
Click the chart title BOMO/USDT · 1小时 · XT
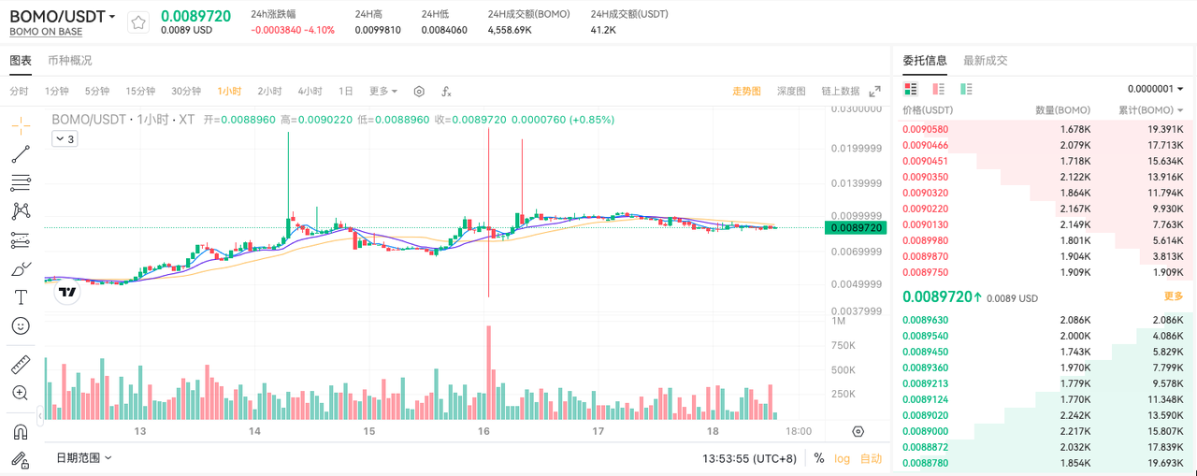(x=123, y=120)
